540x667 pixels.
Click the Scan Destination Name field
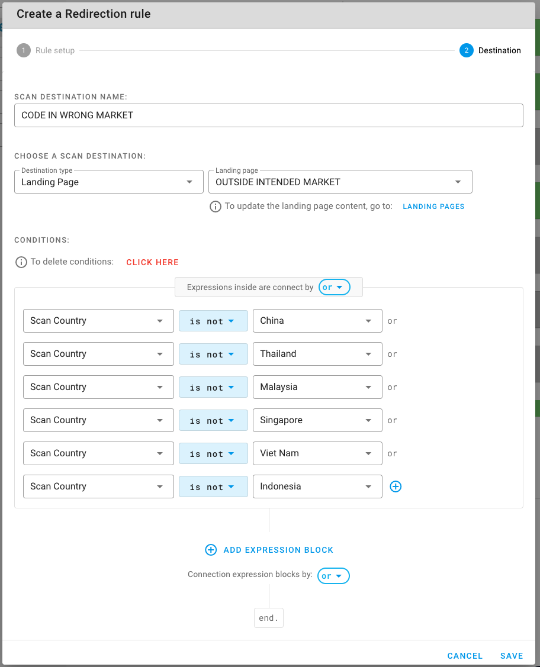(x=268, y=115)
